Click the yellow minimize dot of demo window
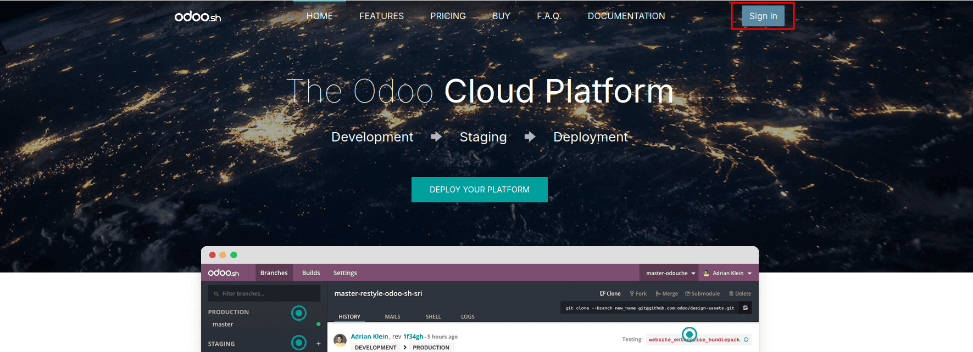Image resolution: width=973 pixels, height=352 pixels. (223, 255)
